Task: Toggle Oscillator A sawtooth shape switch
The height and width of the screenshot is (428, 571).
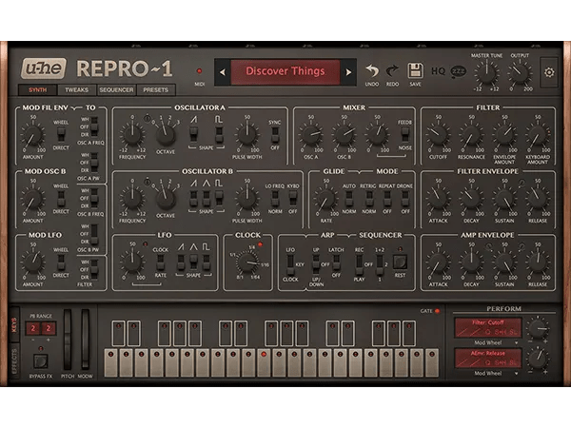Action: (x=194, y=134)
